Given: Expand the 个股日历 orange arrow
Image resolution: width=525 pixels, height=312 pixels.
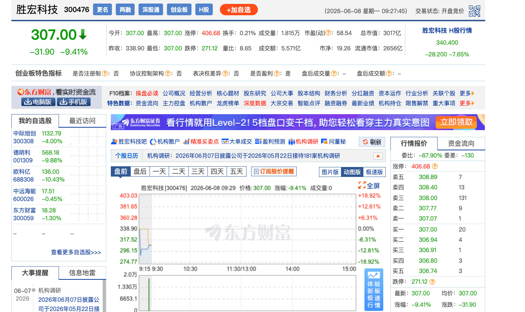Looking at the screenshot, I should [x=378, y=156].
